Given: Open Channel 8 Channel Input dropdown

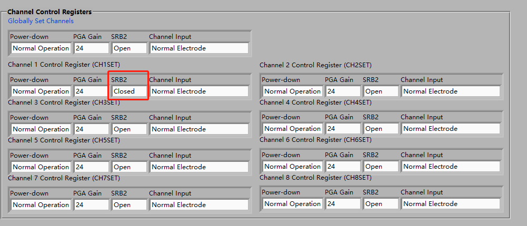Looking at the screenshot, I should pyautogui.click(x=451, y=204).
